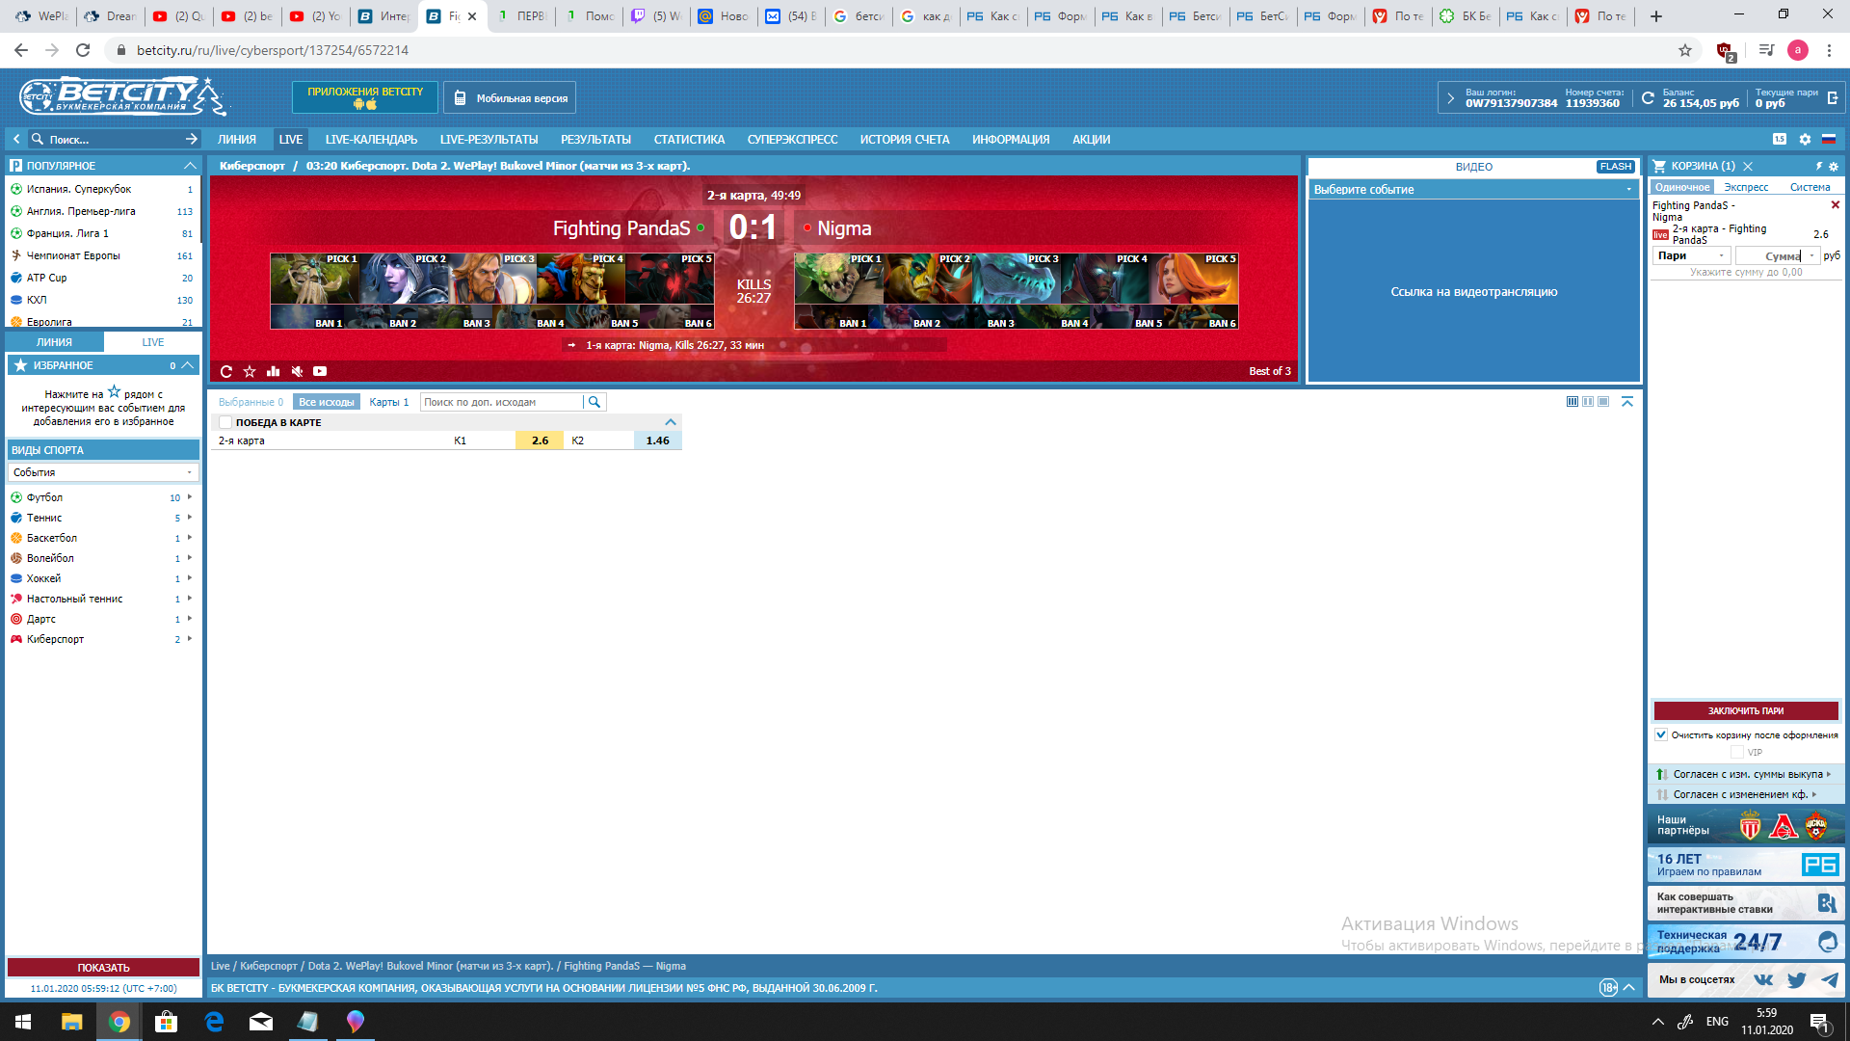Check the ПОБЕДА В КАРТЕ checkbox

pyautogui.click(x=225, y=422)
